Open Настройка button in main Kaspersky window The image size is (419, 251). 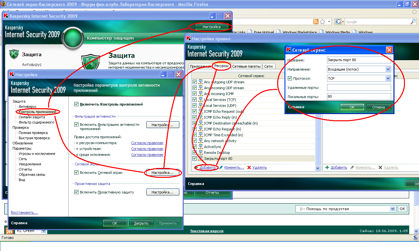pos(211,27)
